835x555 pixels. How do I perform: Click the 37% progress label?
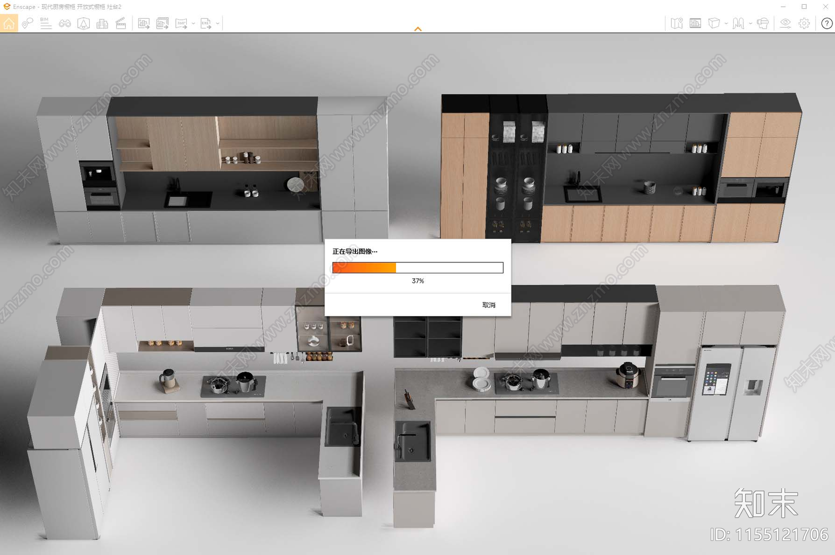(417, 281)
